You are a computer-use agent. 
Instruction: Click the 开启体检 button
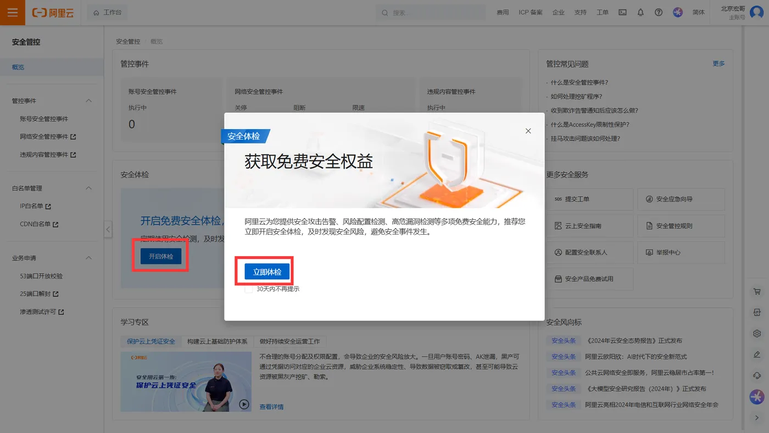(161, 256)
